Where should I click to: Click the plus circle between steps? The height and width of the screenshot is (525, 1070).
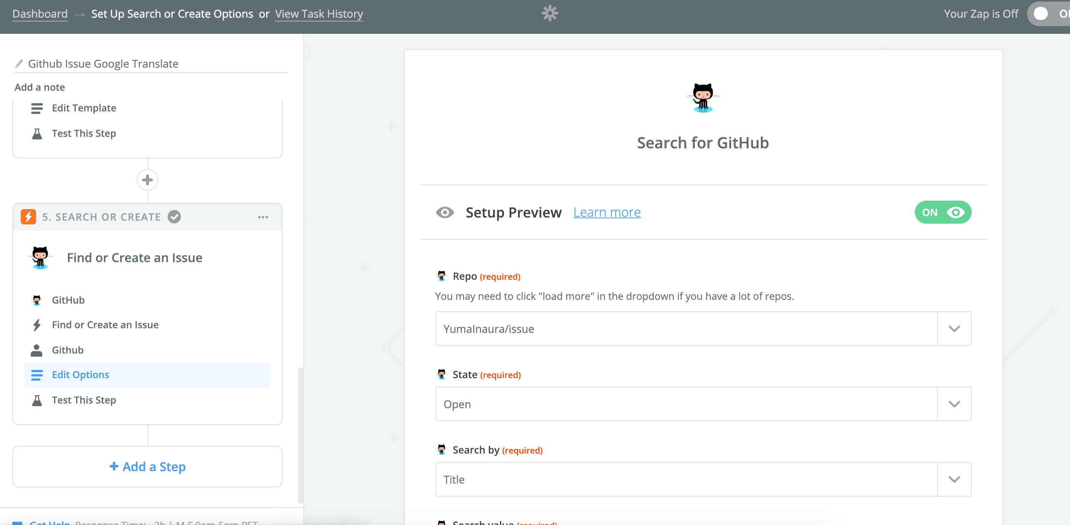click(x=147, y=180)
